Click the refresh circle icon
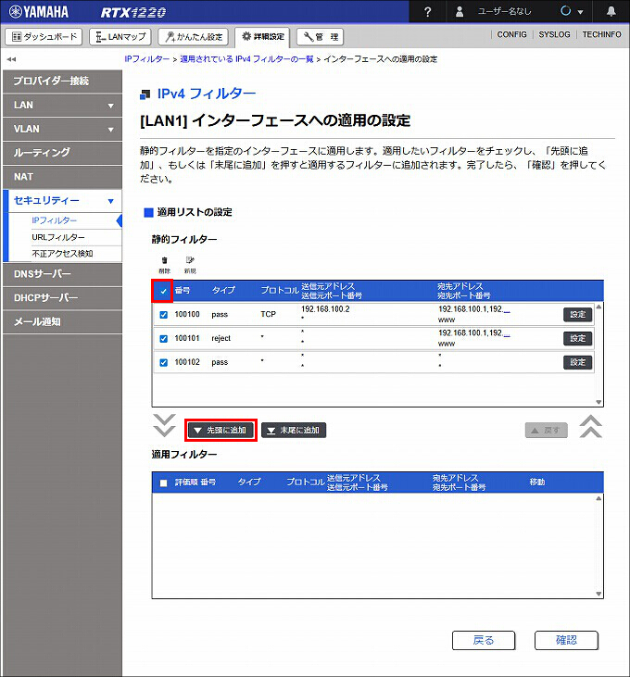The height and width of the screenshot is (677, 630). click(x=566, y=11)
